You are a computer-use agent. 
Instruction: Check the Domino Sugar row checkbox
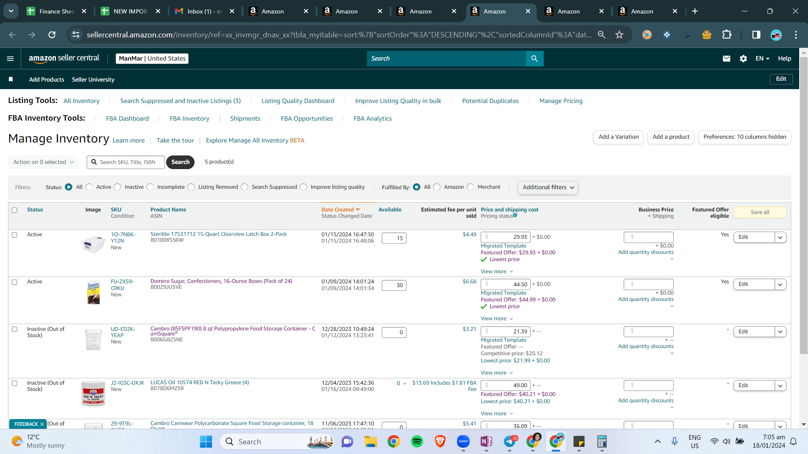pos(14,282)
